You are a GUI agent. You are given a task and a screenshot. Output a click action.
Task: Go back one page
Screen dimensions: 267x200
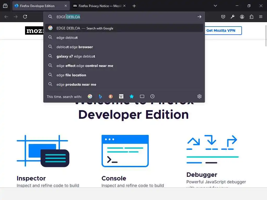click(6, 17)
